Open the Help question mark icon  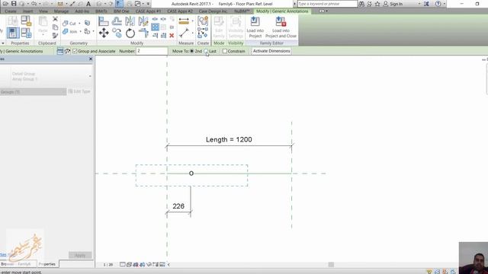click(x=438, y=4)
